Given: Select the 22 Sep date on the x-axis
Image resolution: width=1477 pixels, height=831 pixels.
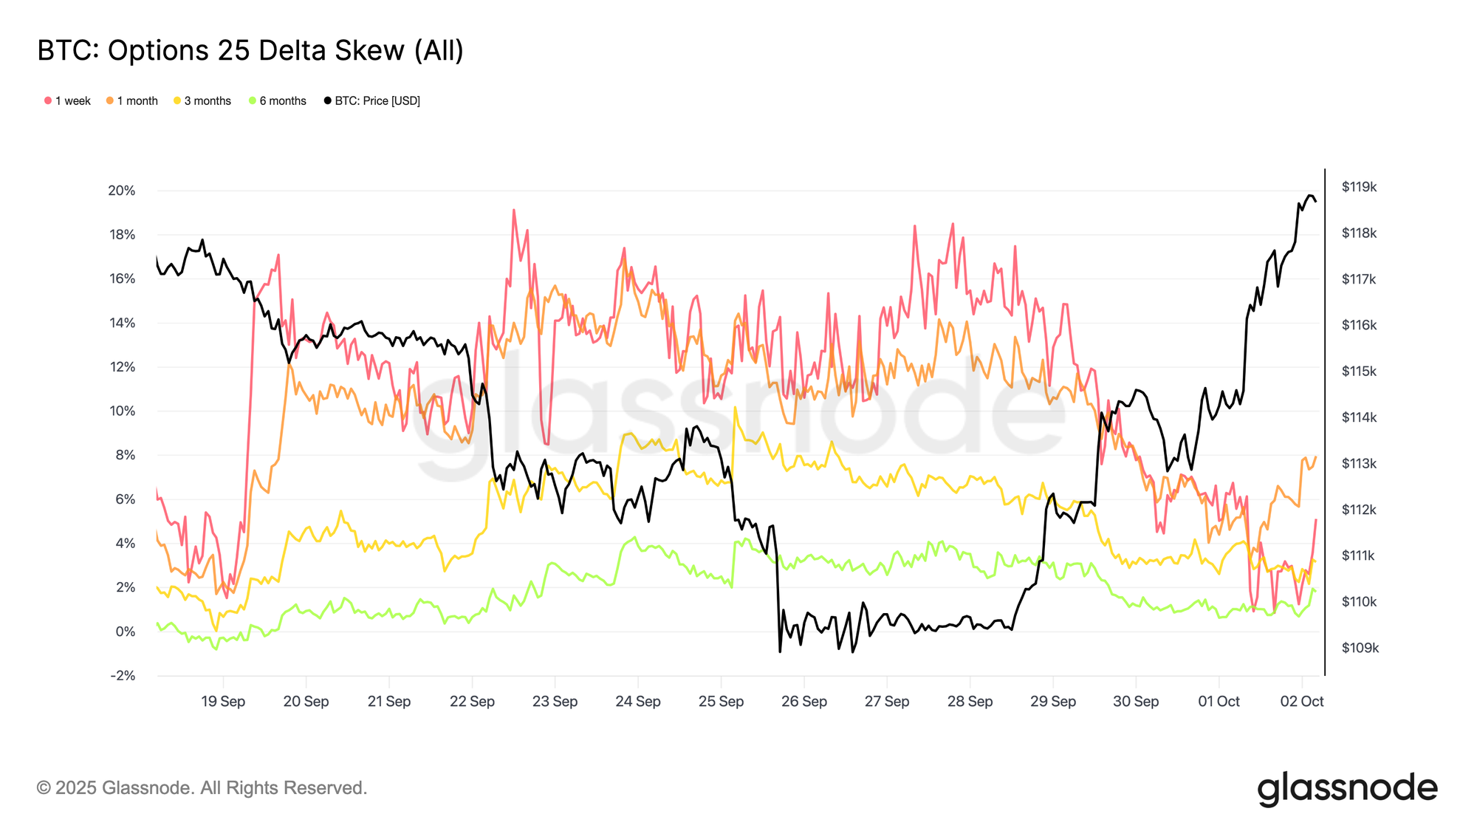Looking at the screenshot, I should pos(472,702).
